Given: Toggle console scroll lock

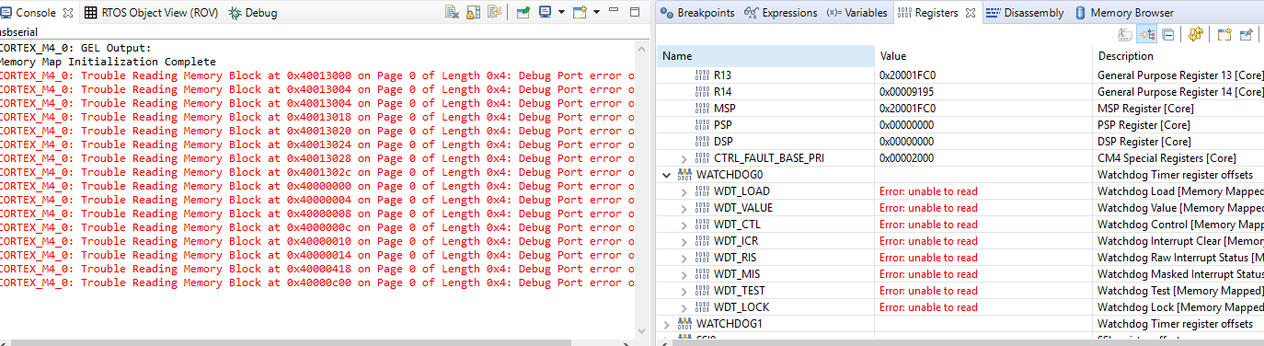Looking at the screenshot, I should click(x=473, y=12).
